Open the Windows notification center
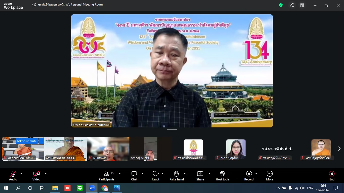Viewport: 344px width, 193px height. click(336, 188)
